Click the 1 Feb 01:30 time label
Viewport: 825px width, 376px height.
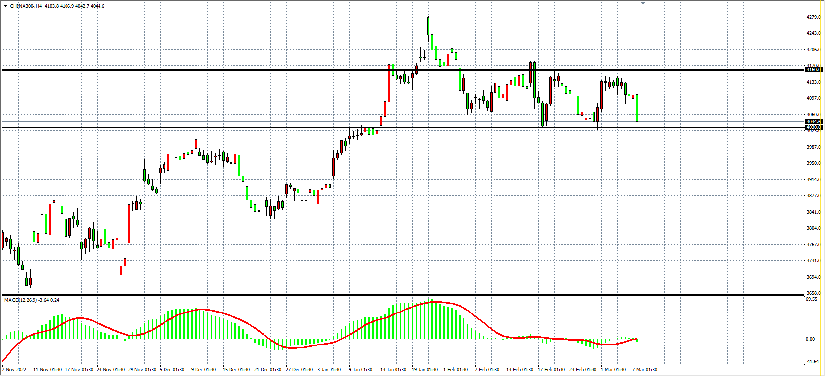click(x=456, y=370)
